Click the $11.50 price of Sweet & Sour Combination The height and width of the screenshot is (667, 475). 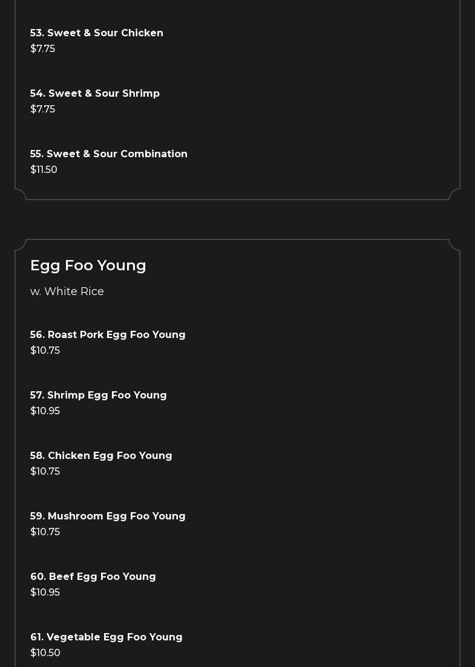44,170
